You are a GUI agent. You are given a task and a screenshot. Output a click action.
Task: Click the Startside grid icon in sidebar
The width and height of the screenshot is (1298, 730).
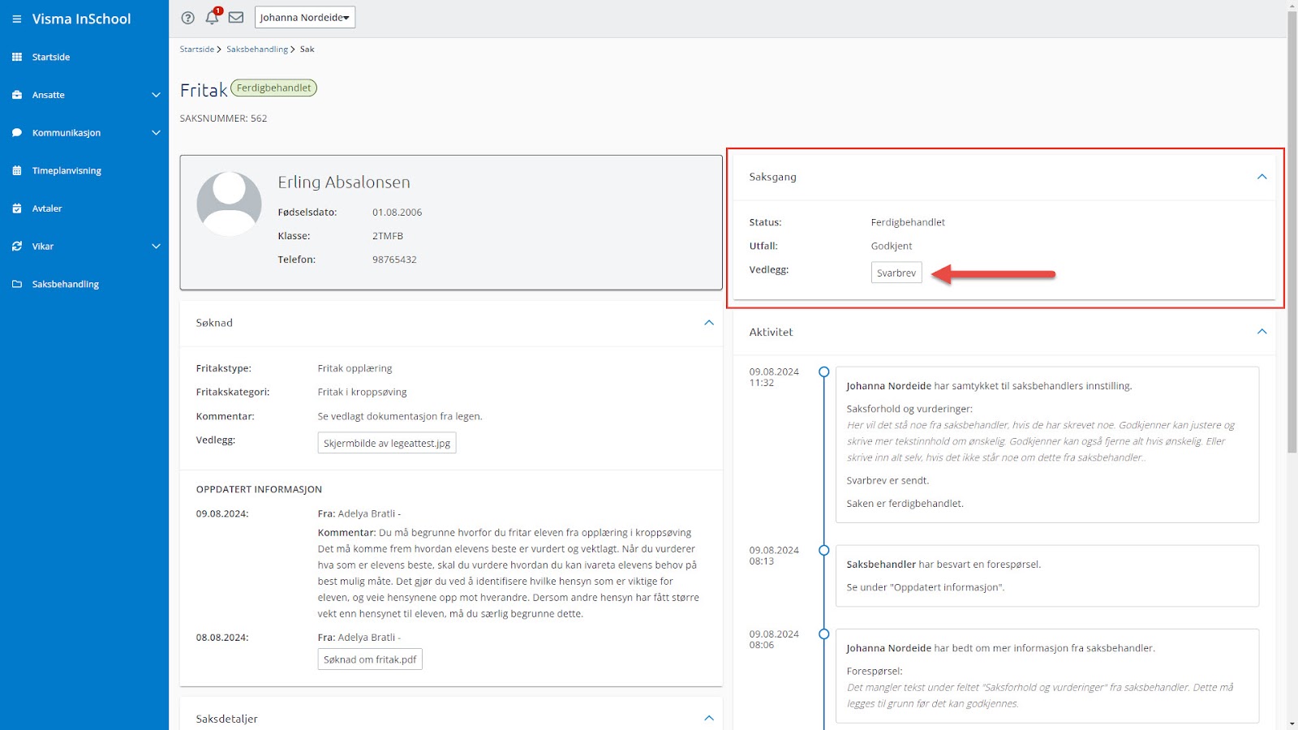point(17,57)
